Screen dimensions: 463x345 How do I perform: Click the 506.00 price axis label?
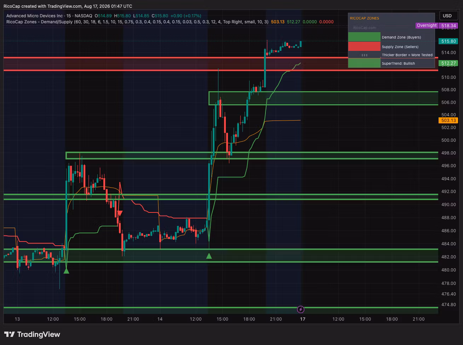click(448, 103)
